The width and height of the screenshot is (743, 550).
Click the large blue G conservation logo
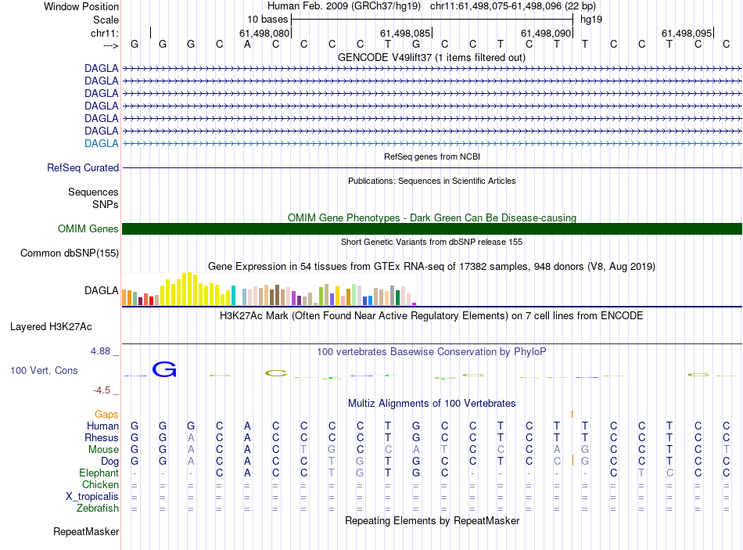tap(164, 369)
